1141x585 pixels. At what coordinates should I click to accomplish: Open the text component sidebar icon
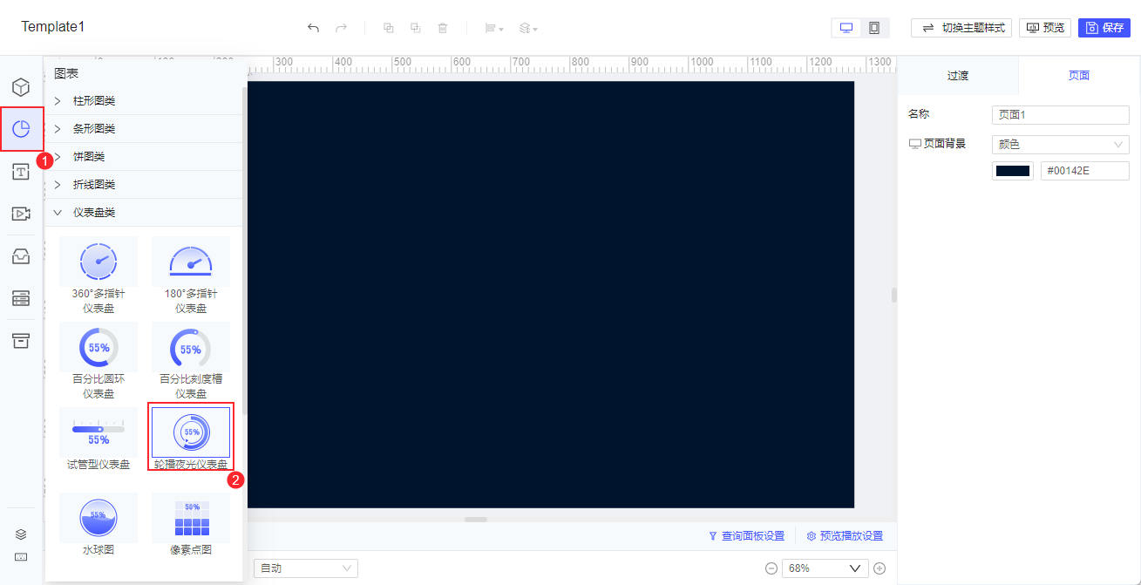(x=21, y=172)
